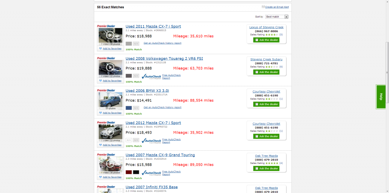Image resolution: width=389 pixels, height=193 pixels.
Task: Open Free AutoCheck Report for Mazda CX-9
Action: point(171,173)
